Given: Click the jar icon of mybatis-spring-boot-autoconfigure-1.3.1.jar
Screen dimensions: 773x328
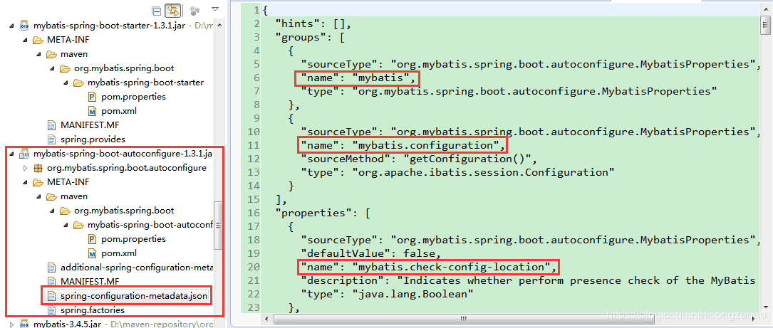Looking at the screenshot, I should 24,154.
